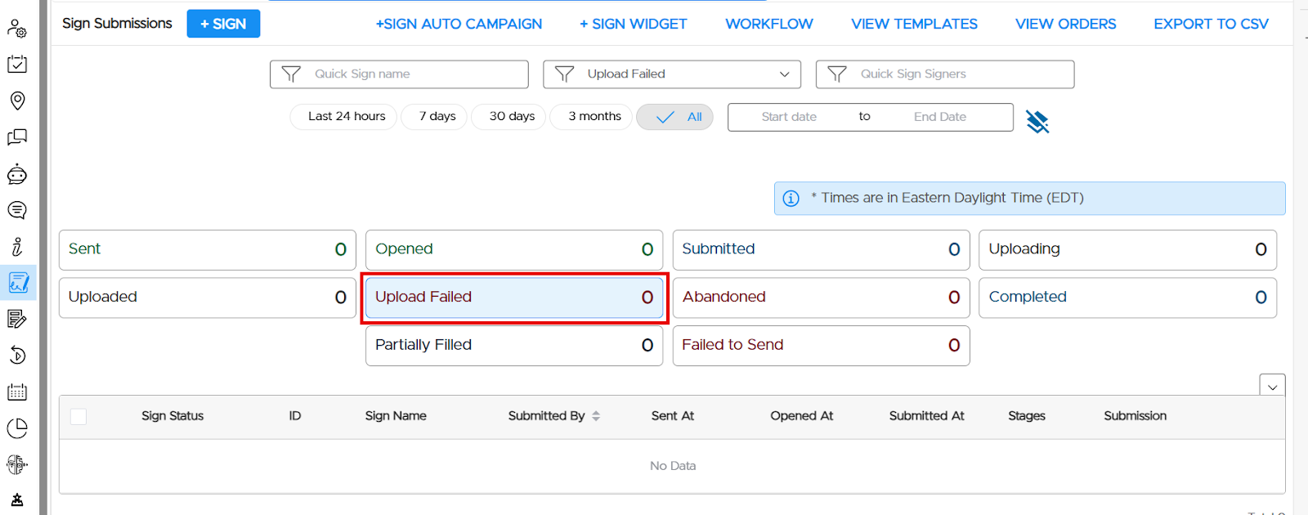Go to View Templates
Image resolution: width=1308 pixels, height=515 pixels.
(x=914, y=25)
